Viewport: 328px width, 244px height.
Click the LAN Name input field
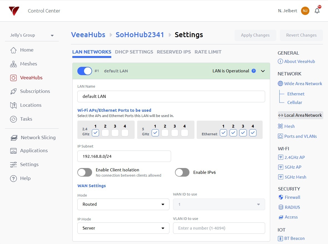pyautogui.click(x=171, y=96)
